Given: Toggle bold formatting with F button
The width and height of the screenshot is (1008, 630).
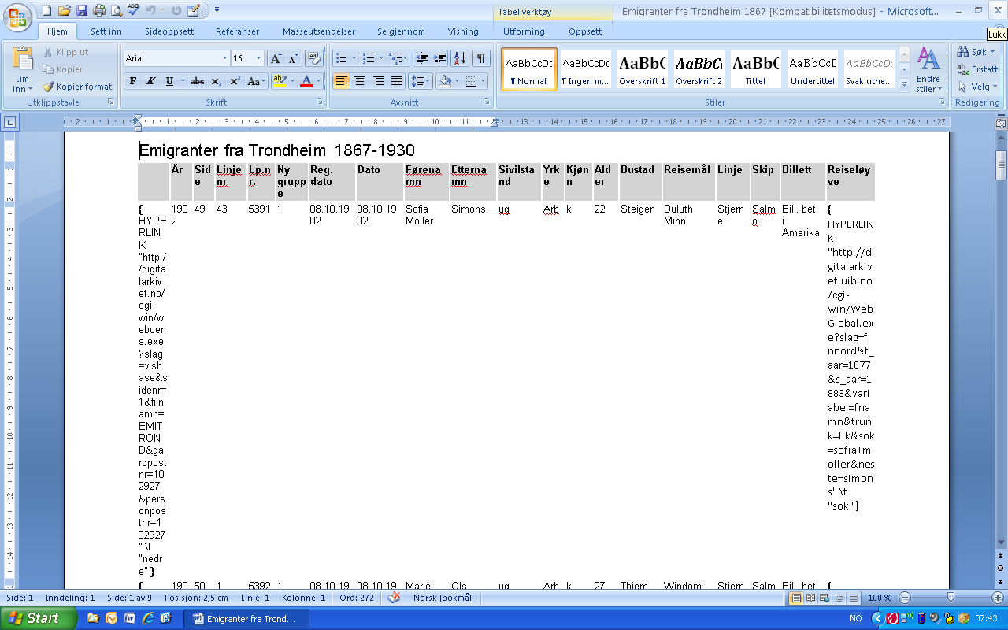Looking at the screenshot, I should tap(133, 81).
